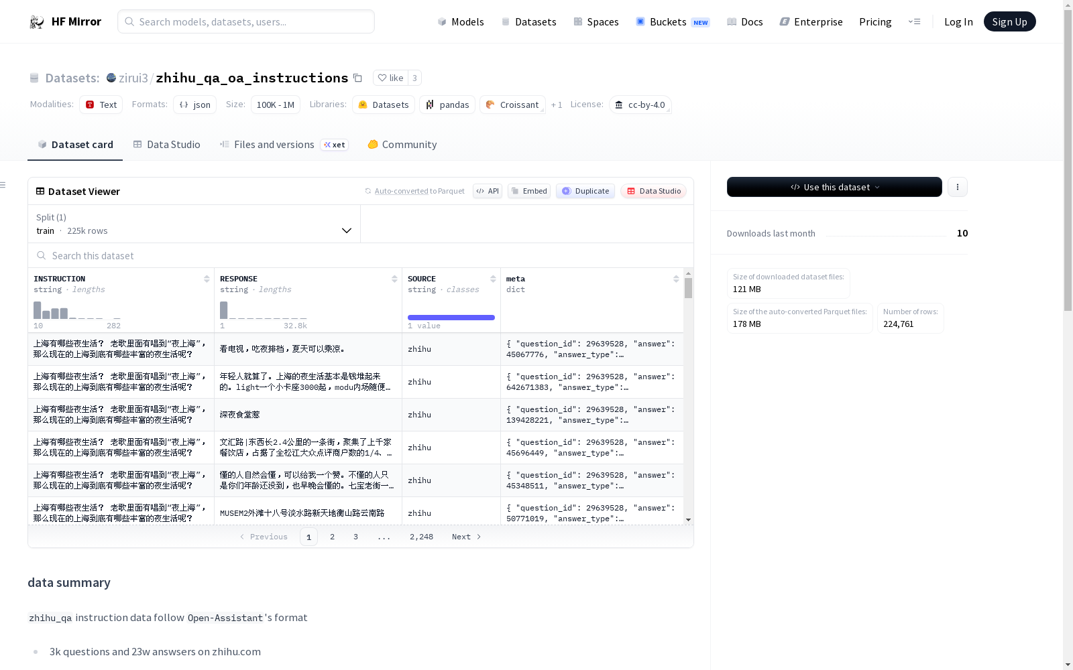
Task: Click the json format tag
Action: tap(194, 105)
